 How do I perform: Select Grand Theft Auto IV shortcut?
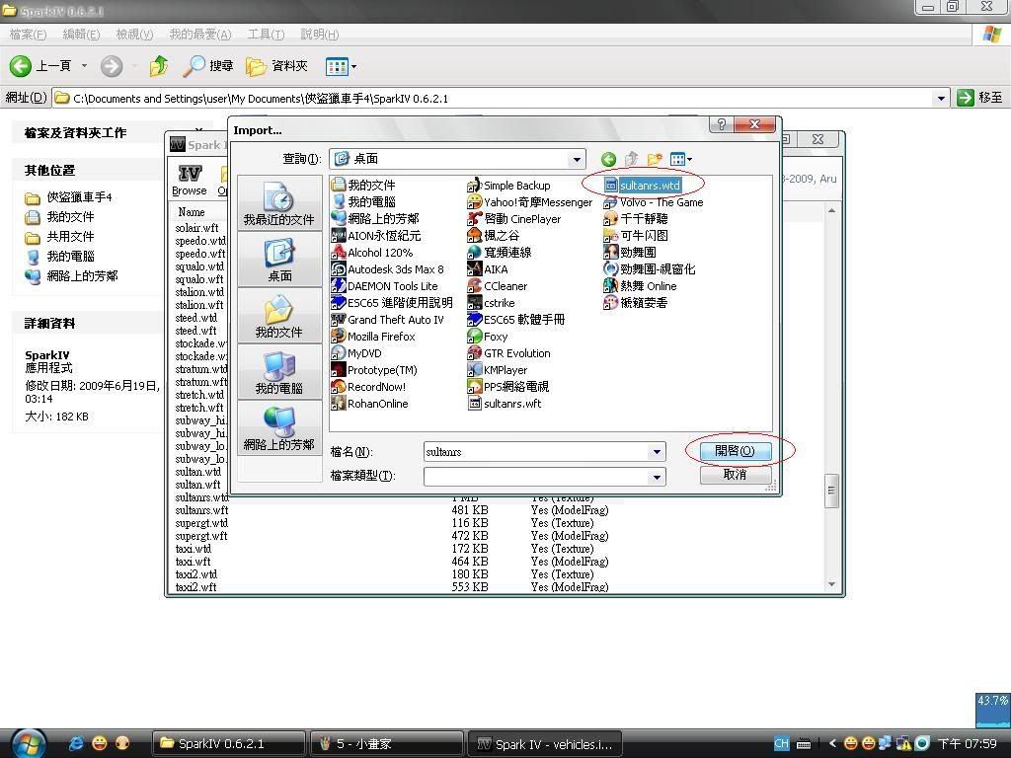coord(395,320)
